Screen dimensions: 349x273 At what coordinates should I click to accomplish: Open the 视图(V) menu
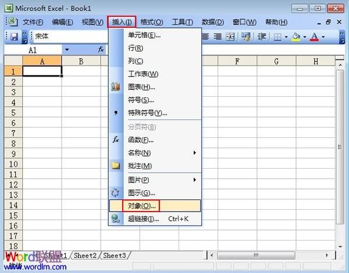pyautogui.click(x=92, y=22)
